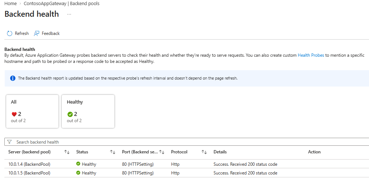Click Healthy status text for 10.0.1.4
The height and width of the screenshot is (189, 369).
89,164
